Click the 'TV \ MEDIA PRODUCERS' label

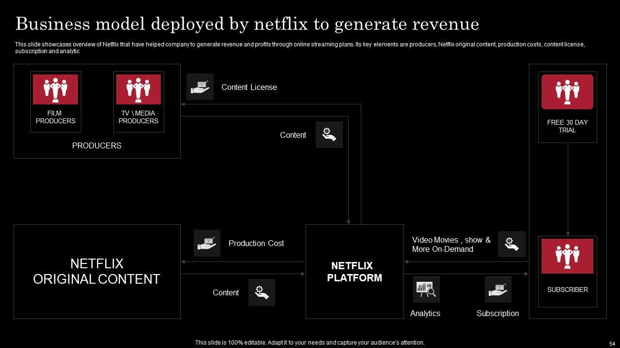pyautogui.click(x=139, y=117)
